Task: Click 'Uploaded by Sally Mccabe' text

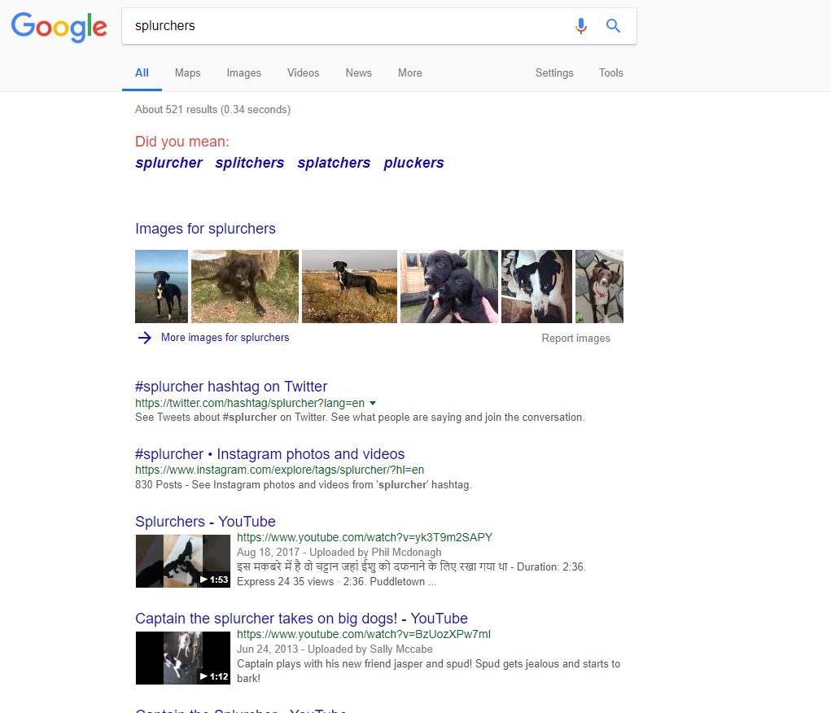Action: pyautogui.click(x=370, y=650)
